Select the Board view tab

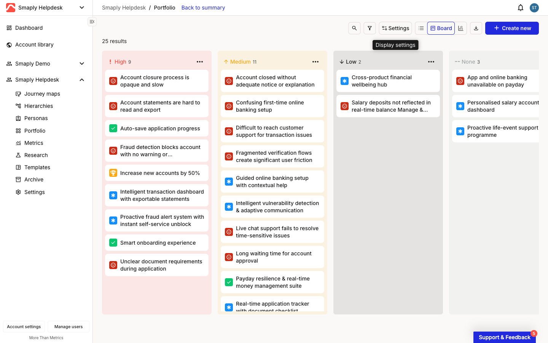441,28
